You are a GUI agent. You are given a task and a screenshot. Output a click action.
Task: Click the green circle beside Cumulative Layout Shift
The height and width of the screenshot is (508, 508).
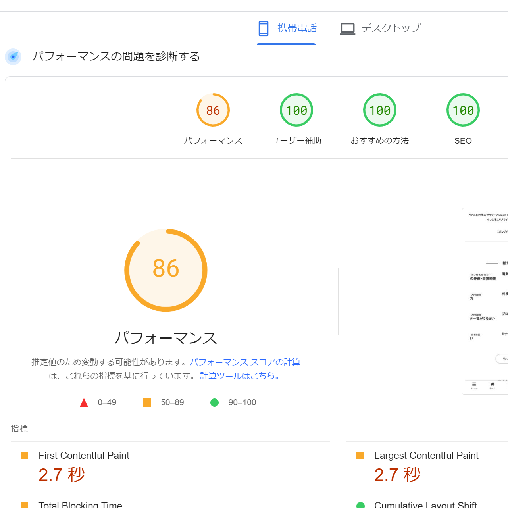tap(360, 505)
